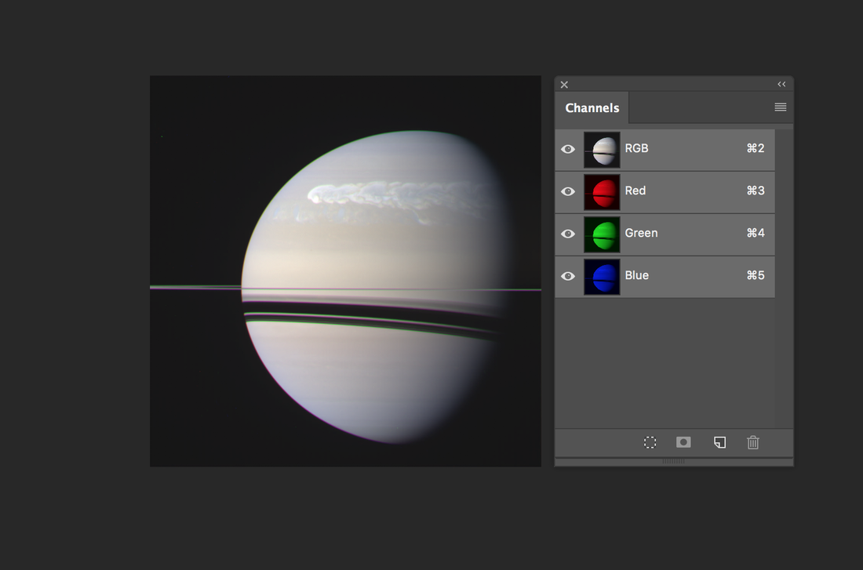Select the Blue channel name label
The height and width of the screenshot is (570, 863).
pyautogui.click(x=636, y=275)
